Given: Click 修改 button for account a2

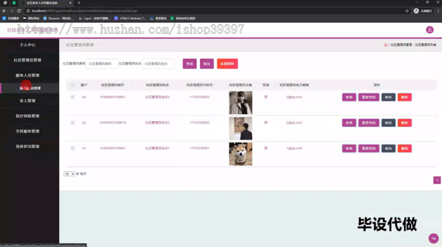Looking at the screenshot, I should 388,123.
